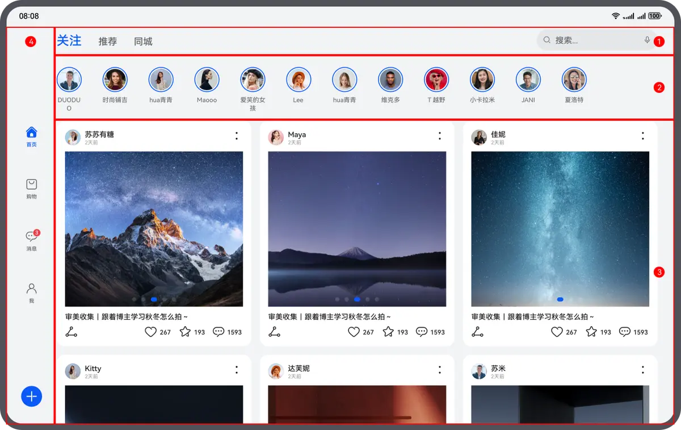
Task: Open 佳妮's starry sky photo
Action: [x=560, y=229]
